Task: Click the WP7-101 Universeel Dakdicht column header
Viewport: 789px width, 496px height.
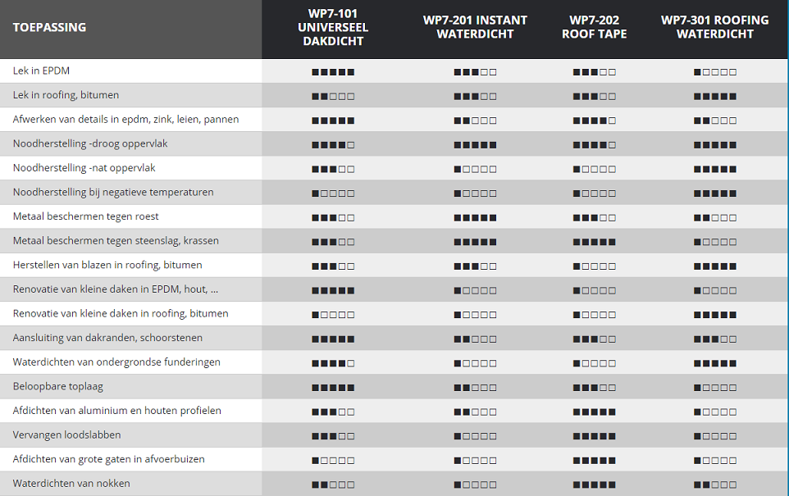Action: tap(333, 27)
